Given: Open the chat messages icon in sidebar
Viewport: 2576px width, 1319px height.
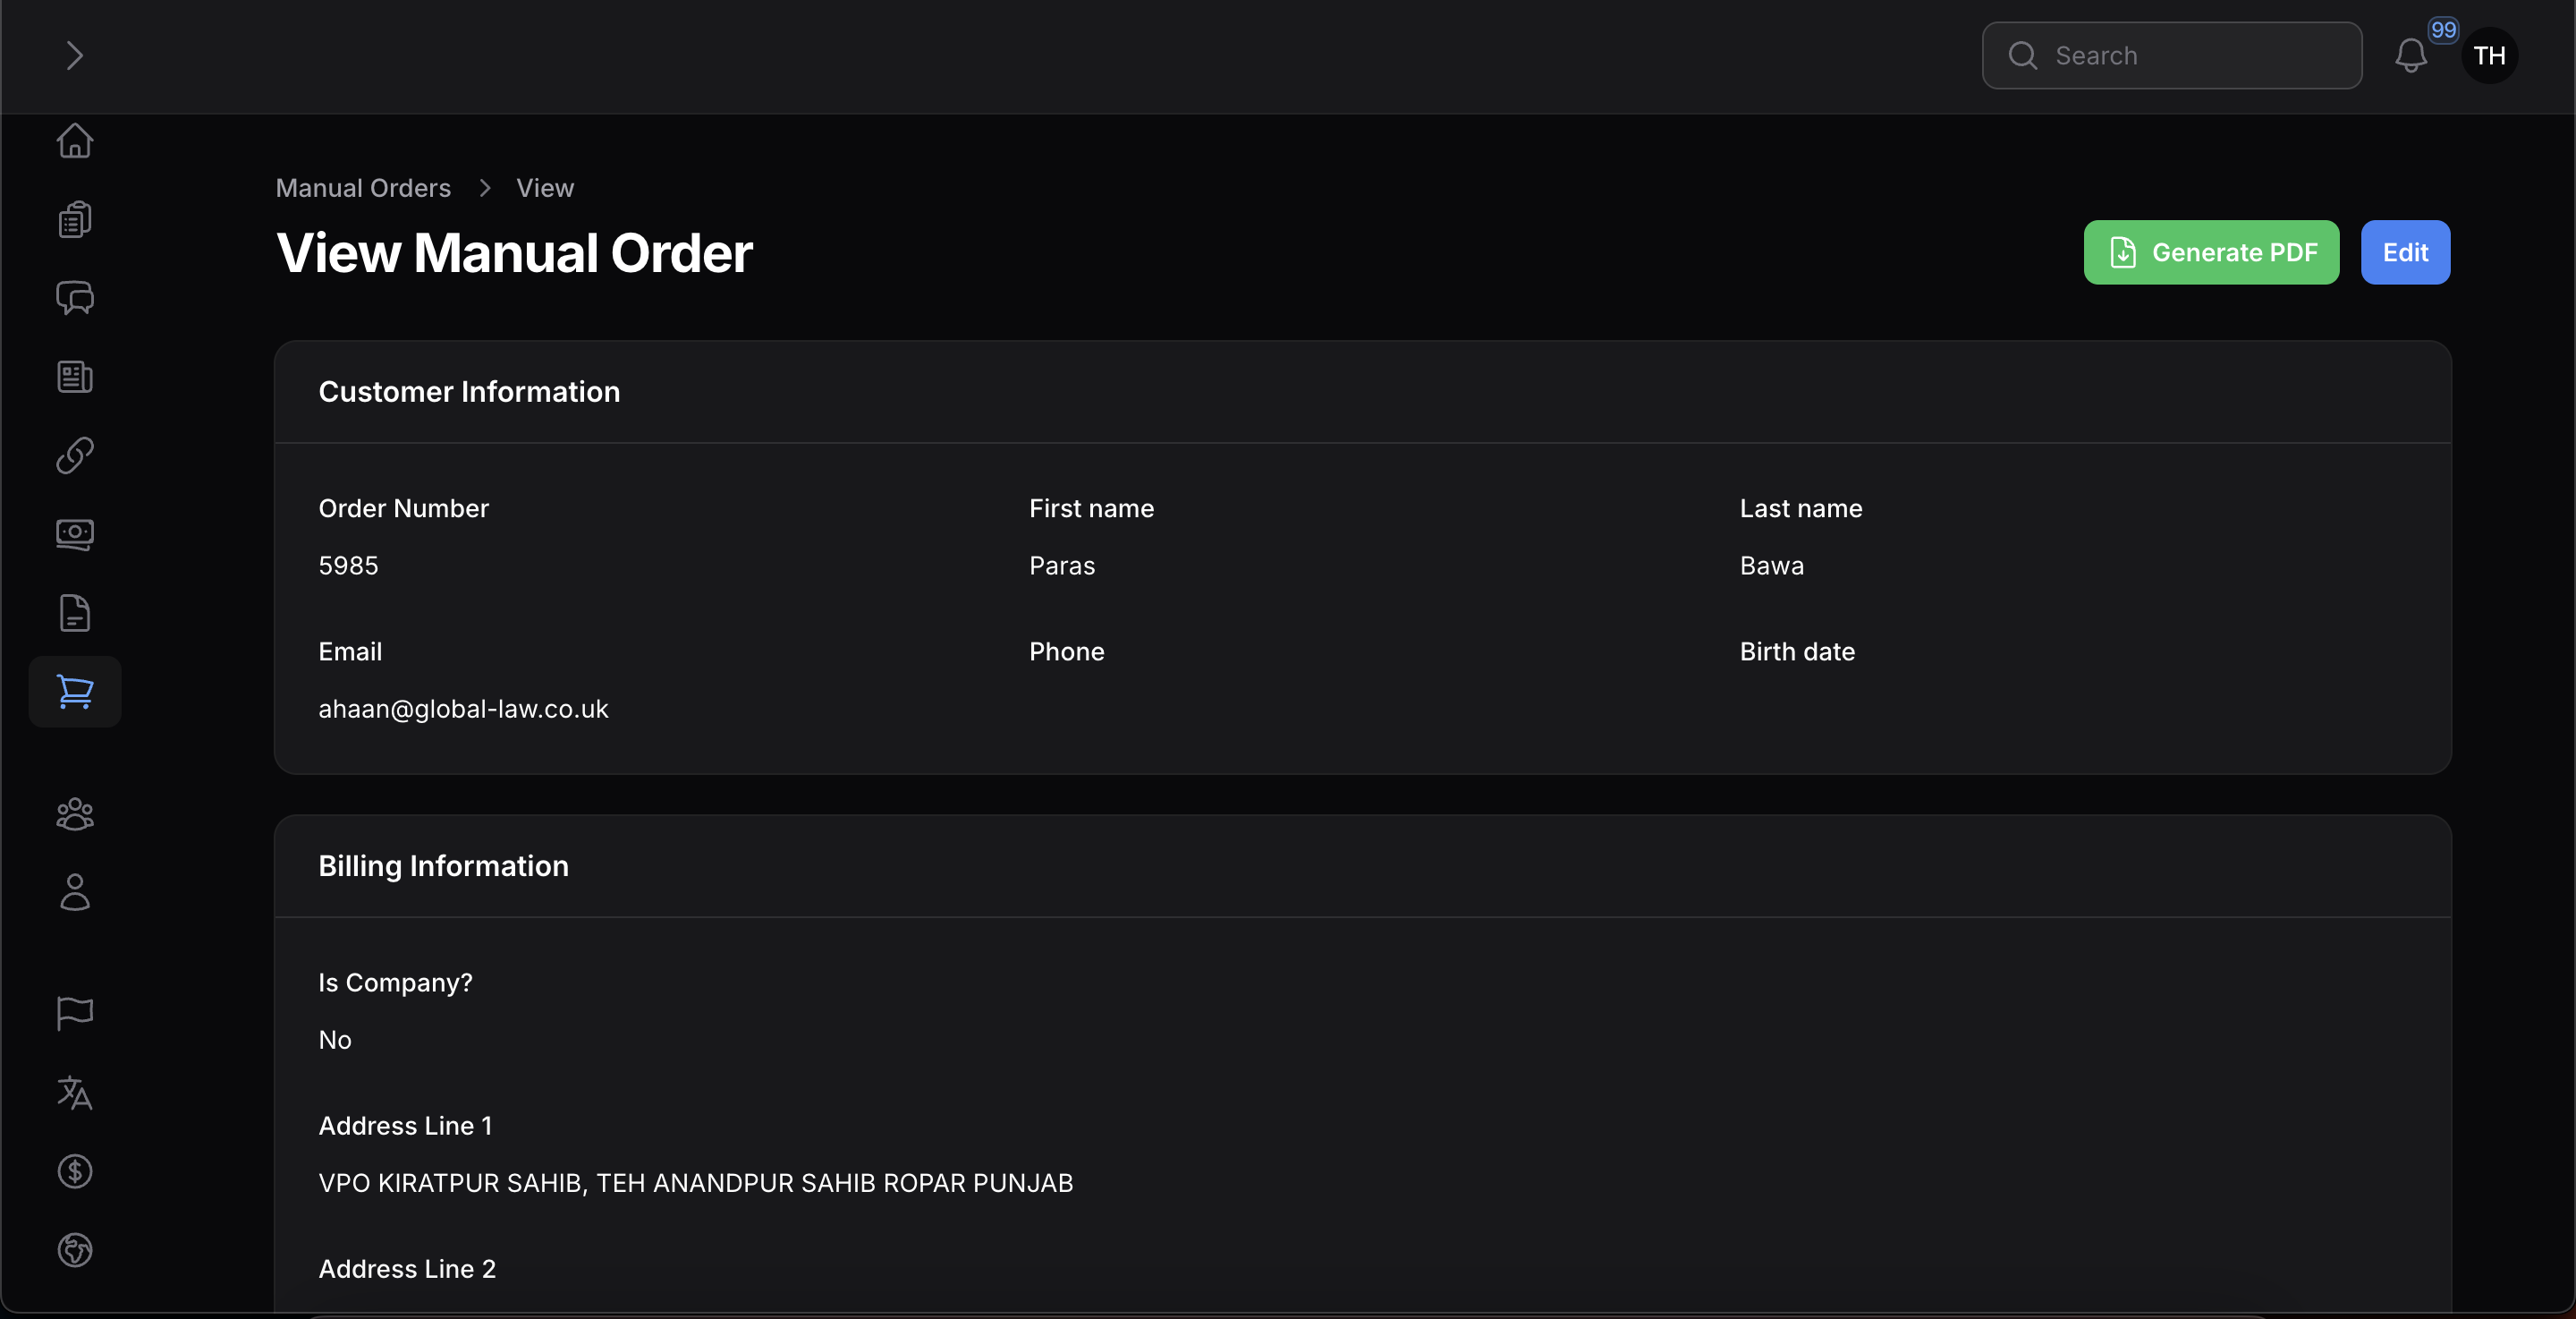Looking at the screenshot, I should (75, 297).
